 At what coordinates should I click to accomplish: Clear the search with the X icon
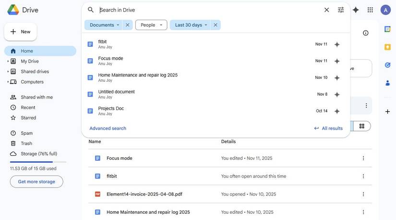click(326, 10)
